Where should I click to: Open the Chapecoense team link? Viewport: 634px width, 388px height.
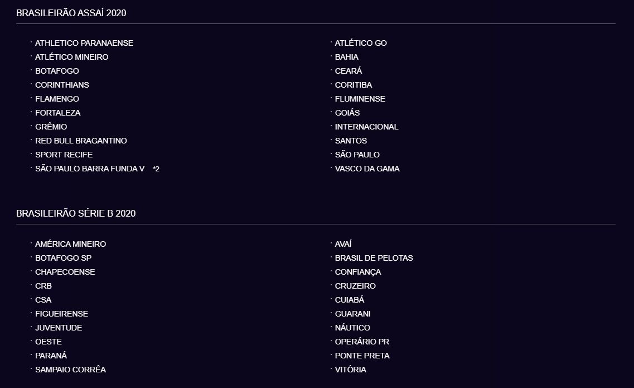click(x=65, y=272)
